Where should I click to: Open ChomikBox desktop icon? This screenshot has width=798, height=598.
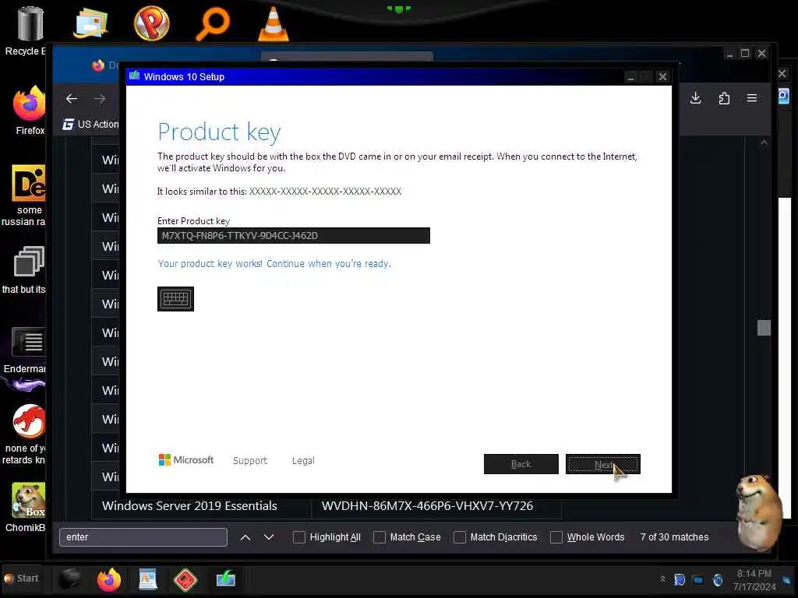point(27,508)
